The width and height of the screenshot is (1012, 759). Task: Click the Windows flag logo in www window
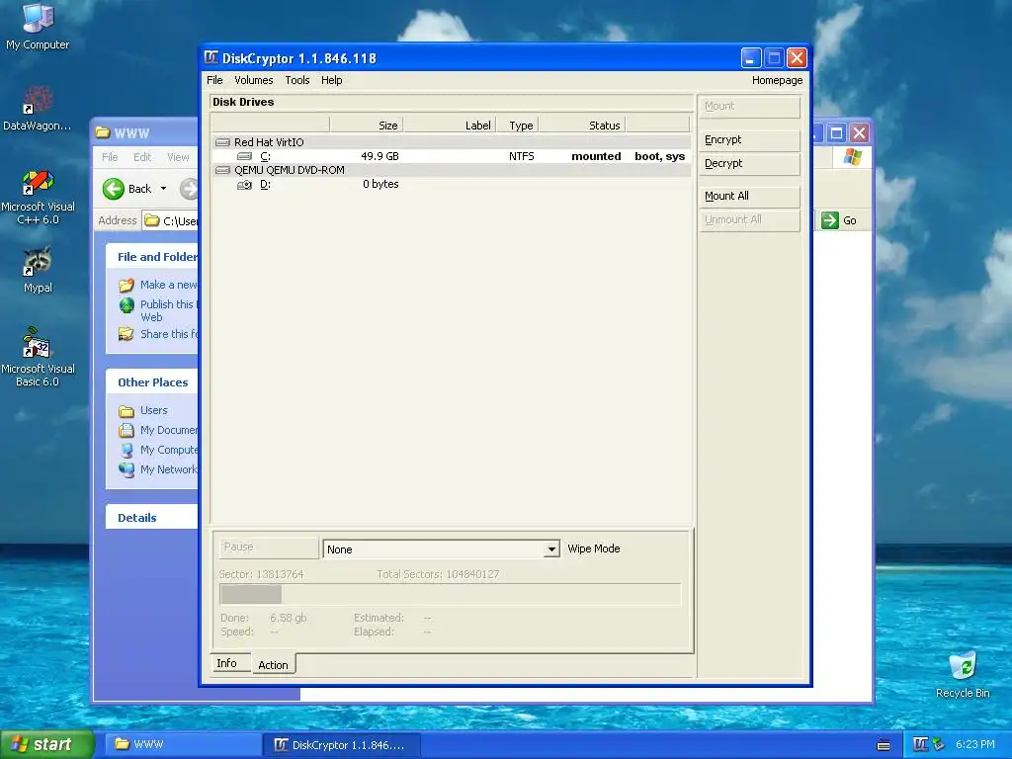852,156
